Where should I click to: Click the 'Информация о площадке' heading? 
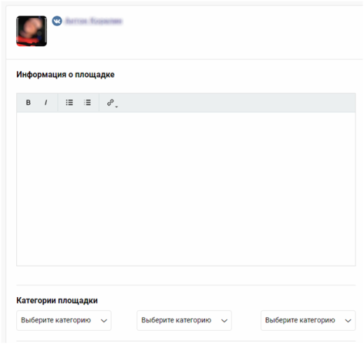click(x=65, y=75)
